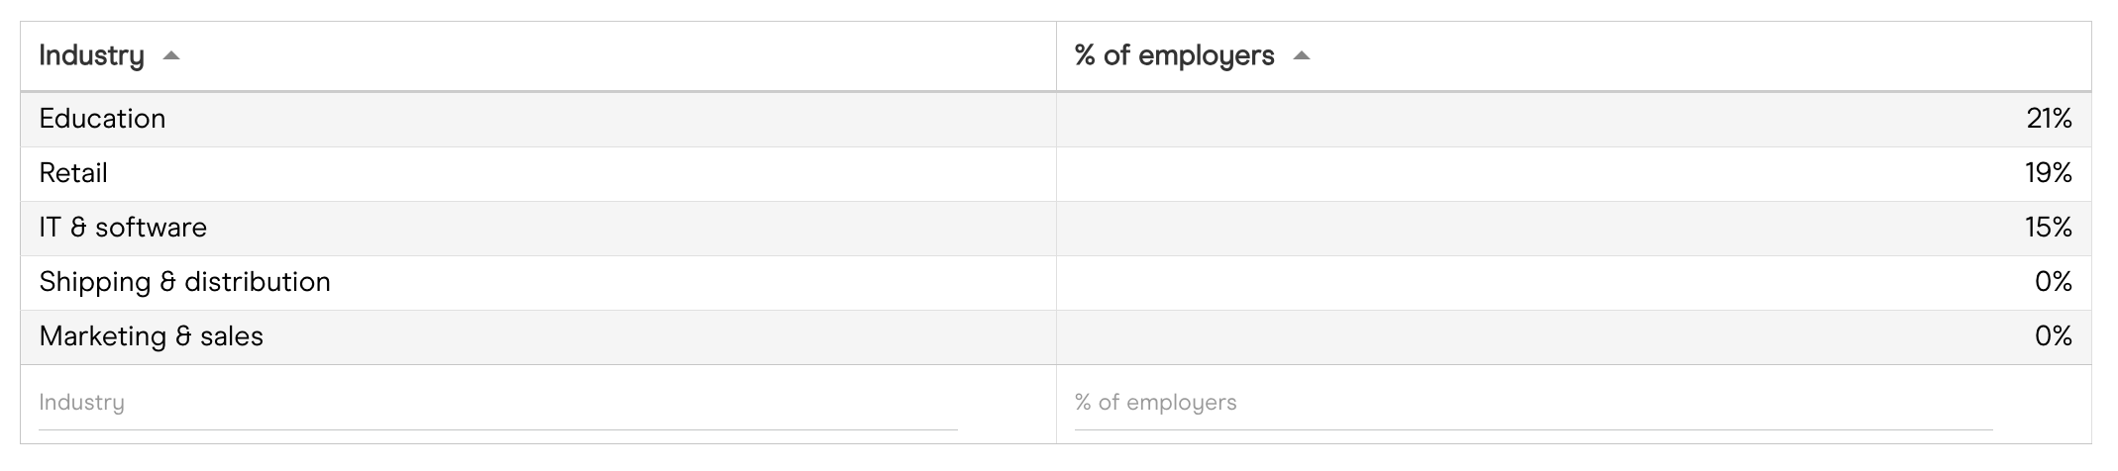Click the 0% value for Marketing & sales
The width and height of the screenshot is (2118, 471).
pyautogui.click(x=2053, y=336)
